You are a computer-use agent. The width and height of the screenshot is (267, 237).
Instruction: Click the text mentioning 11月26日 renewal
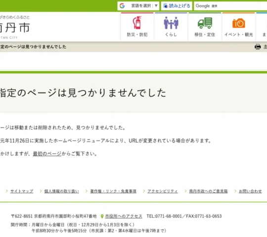pyautogui.click(x=106, y=141)
